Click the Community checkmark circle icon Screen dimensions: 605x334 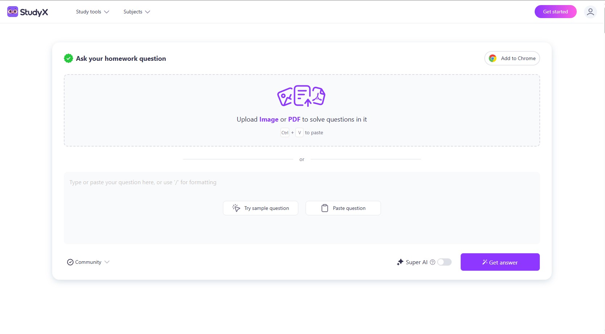pos(70,262)
